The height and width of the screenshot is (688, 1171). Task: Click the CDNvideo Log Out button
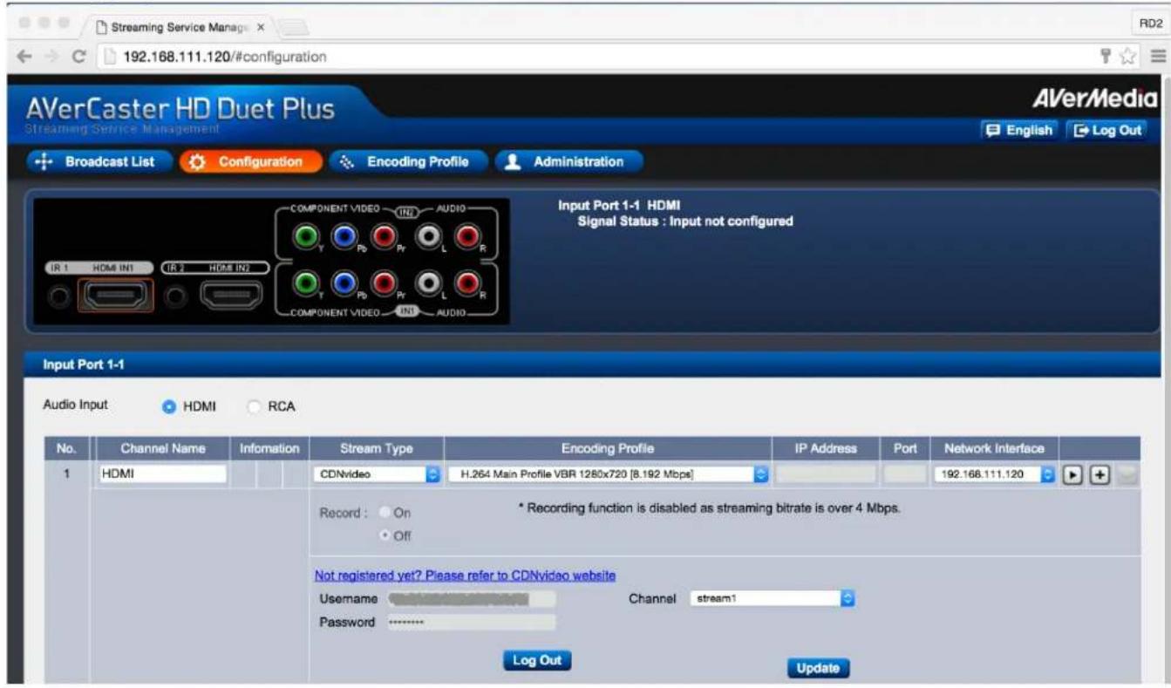click(x=537, y=660)
